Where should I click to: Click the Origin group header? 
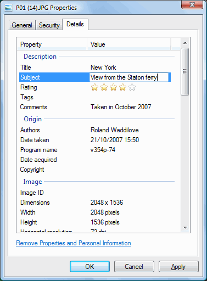point(33,119)
